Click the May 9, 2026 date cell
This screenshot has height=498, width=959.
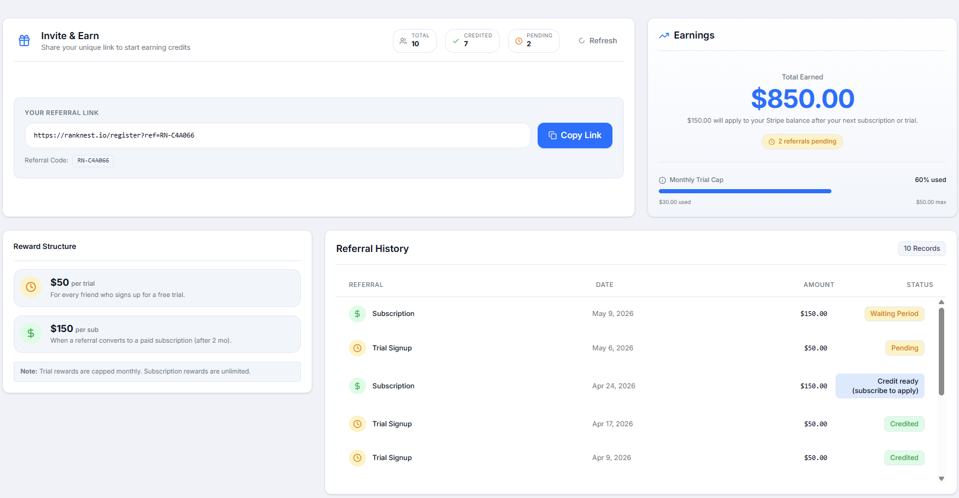[x=613, y=314]
